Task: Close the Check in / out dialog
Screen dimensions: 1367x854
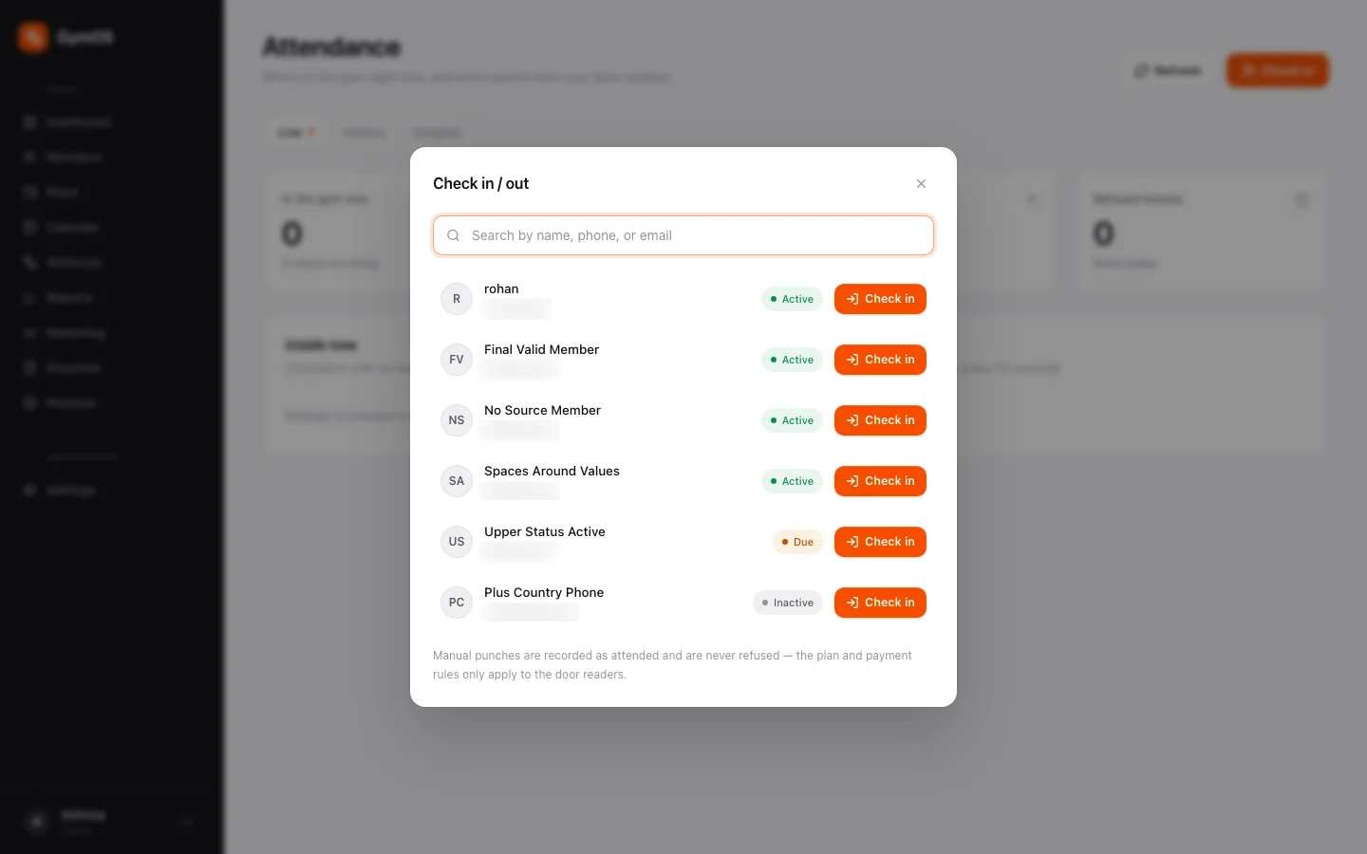Action: 921,184
